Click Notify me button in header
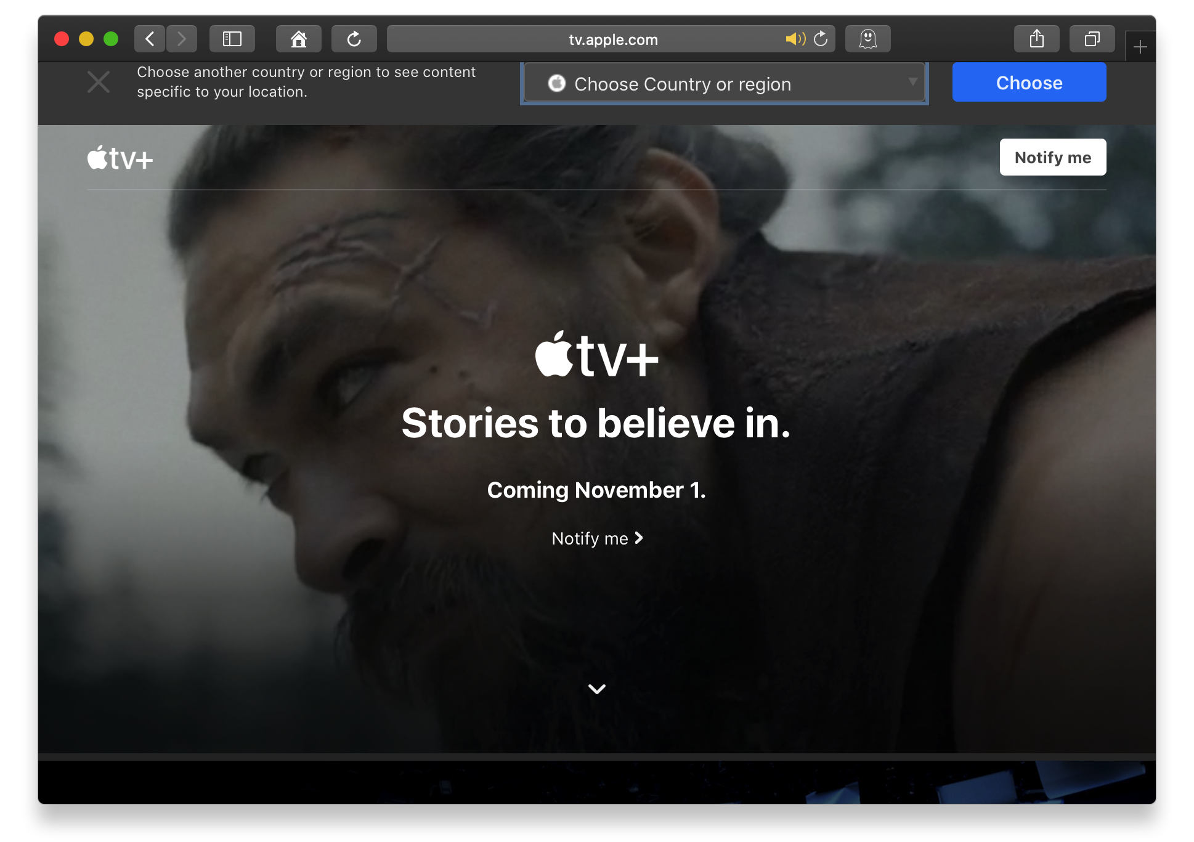Viewport: 1194px width, 842px height. click(x=1052, y=158)
